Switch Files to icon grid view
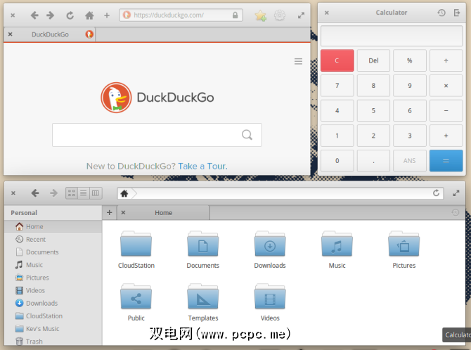The image size is (471, 350). 72,193
